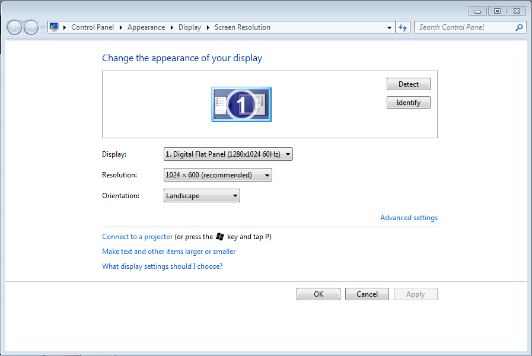Open the Orientation dropdown

202,195
